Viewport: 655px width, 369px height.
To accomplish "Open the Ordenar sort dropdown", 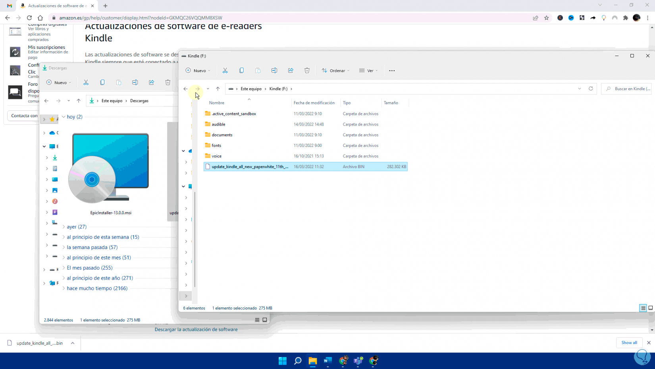I will 336,71.
